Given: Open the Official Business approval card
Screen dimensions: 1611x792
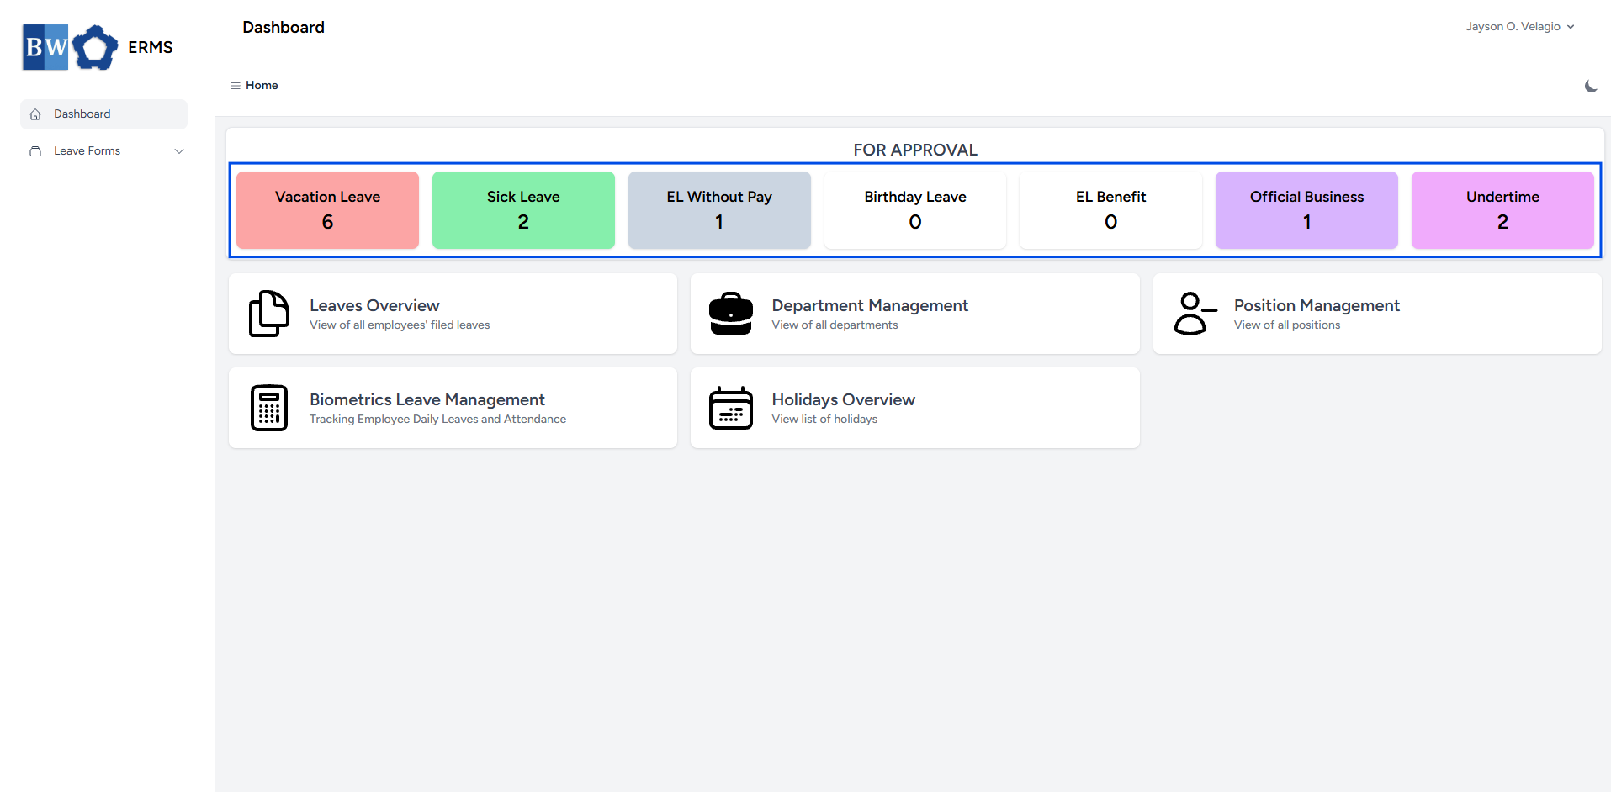Looking at the screenshot, I should pyautogui.click(x=1306, y=210).
